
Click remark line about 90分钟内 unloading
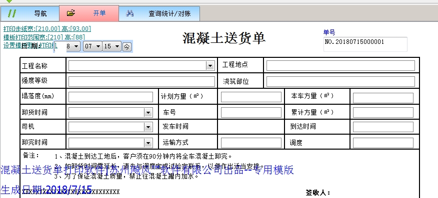[143, 156]
